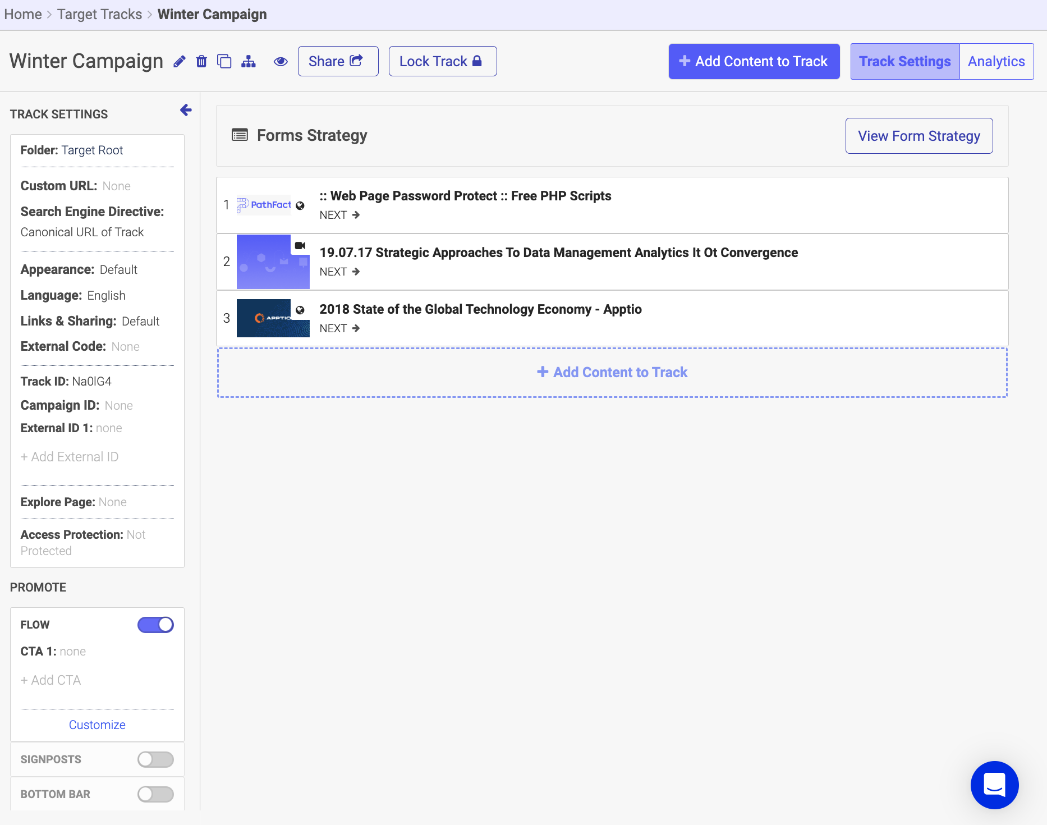Click the Customize link in Flow
Image resolution: width=1047 pixels, height=825 pixels.
click(x=97, y=725)
